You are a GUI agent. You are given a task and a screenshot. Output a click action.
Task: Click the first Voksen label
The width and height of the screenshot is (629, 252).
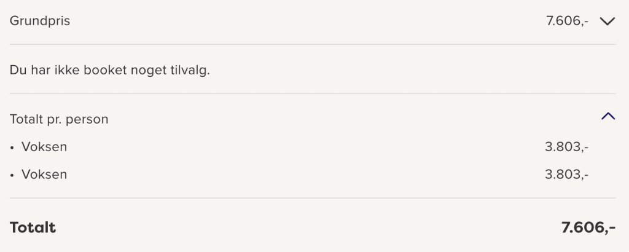click(x=44, y=147)
